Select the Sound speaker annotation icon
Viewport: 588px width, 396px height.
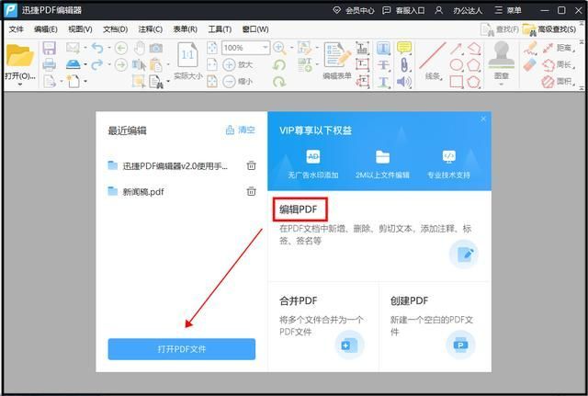click(404, 82)
